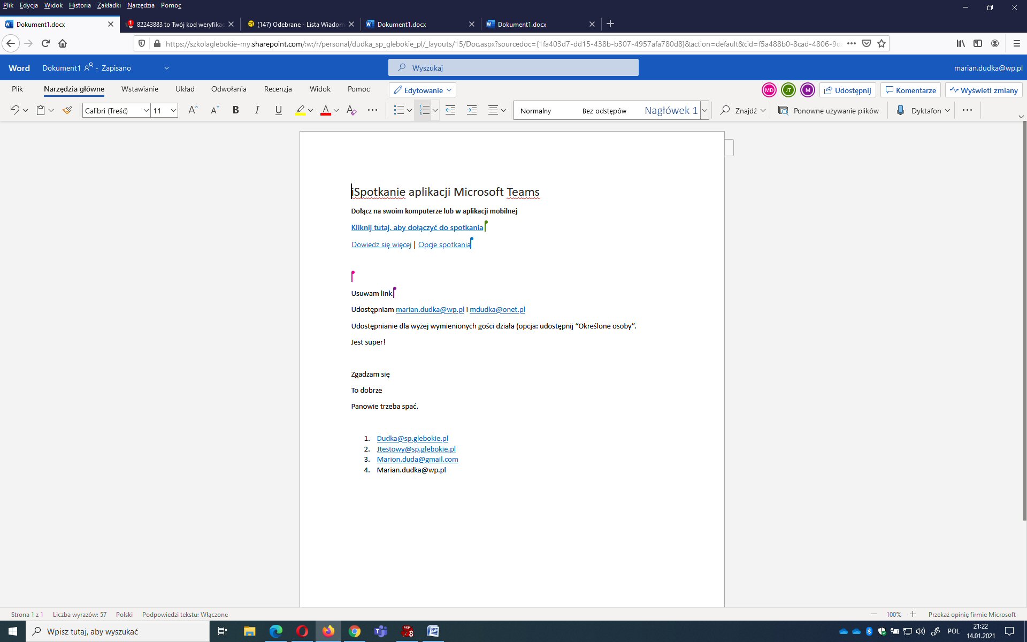1027x642 pixels.
Task: Expand the font size dropdown
Action: click(173, 111)
